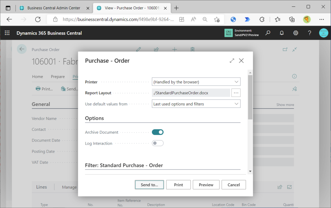Close the Purchase - Order dialog
The width and height of the screenshot is (331, 208).
pyautogui.click(x=241, y=60)
